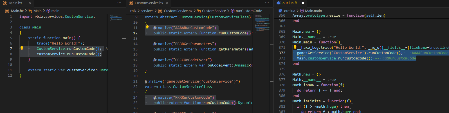Click 'Main.customService:runCustomCode();' in out.lua

point(335,58)
